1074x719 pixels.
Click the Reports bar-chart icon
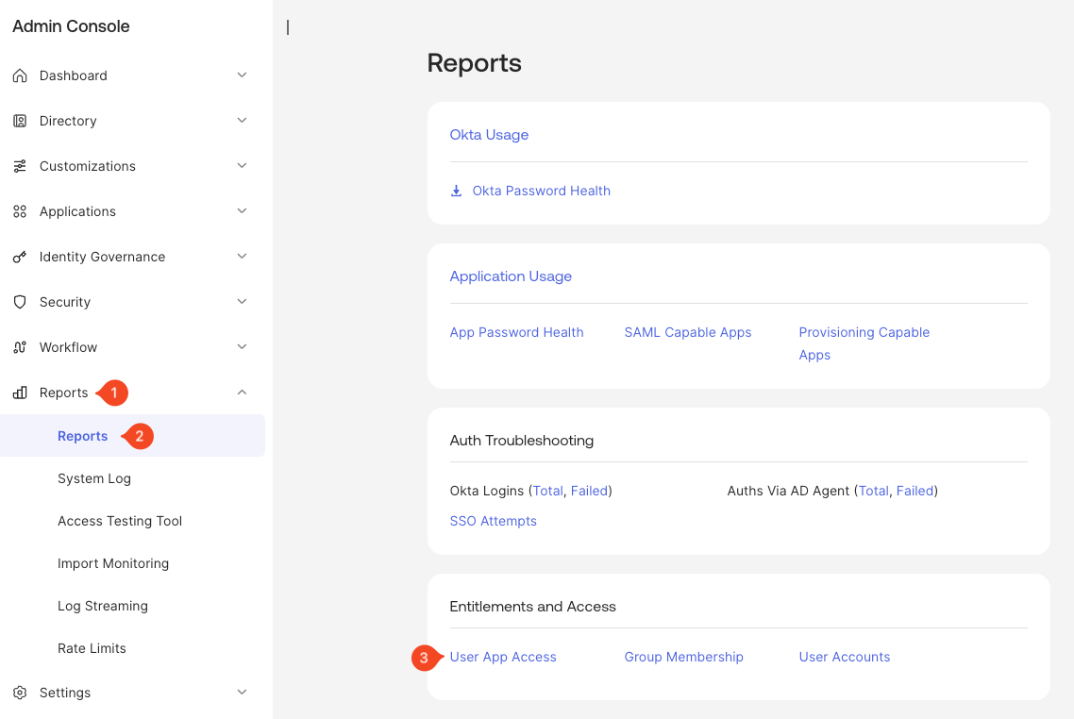pos(20,393)
